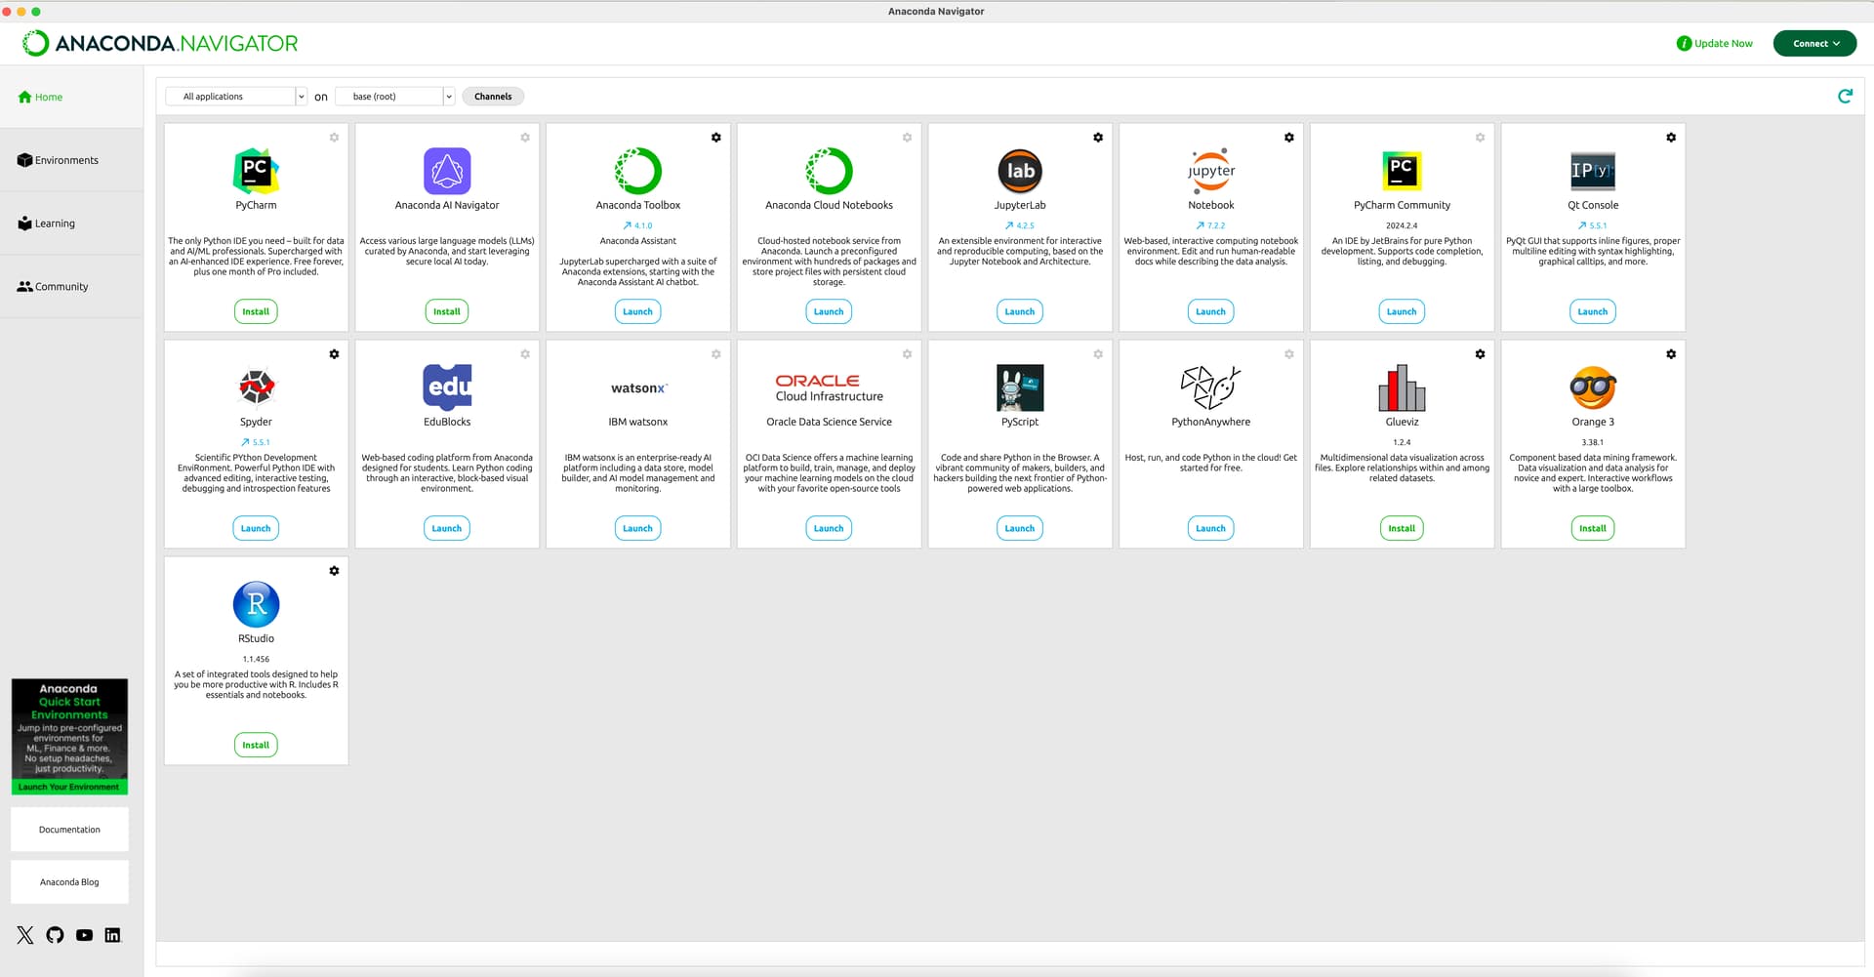Screen dimensions: 1874x977
Task: Click JupyterLab version 4.2.5 update link
Action: 1020,225
